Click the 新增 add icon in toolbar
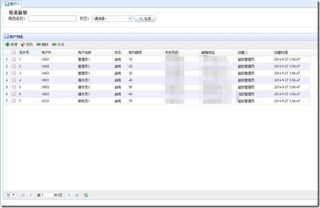The width and height of the screenshot is (320, 208). (7, 44)
